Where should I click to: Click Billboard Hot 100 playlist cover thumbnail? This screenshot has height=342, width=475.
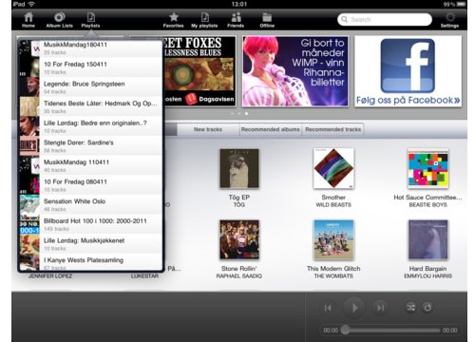29,224
